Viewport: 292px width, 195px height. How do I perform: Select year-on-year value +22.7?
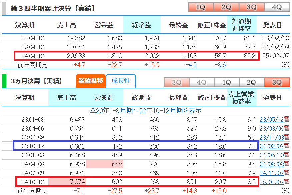click(115, 65)
